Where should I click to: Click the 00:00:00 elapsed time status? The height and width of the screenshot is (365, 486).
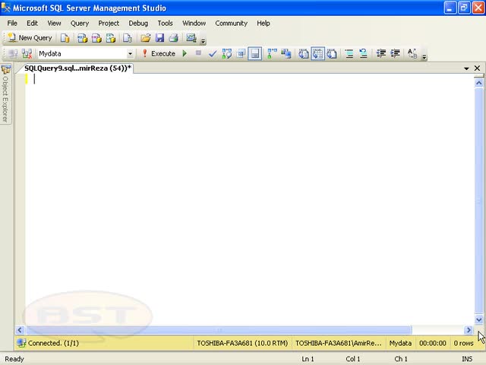point(433,343)
